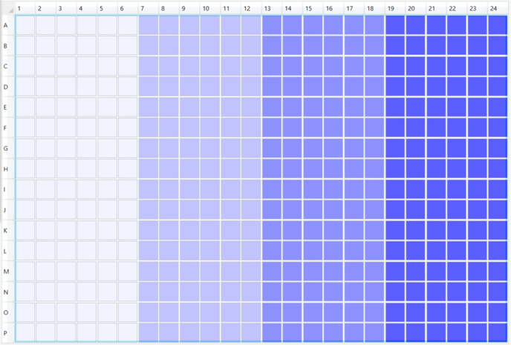Screen dimensions: 511x345
Task: Click well N8 in the plate
Action: coord(169,292)
